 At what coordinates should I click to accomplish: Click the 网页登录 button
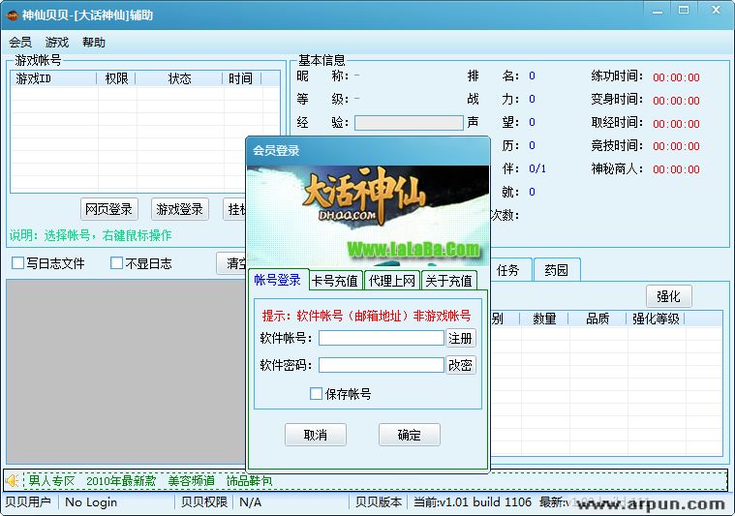click(108, 209)
